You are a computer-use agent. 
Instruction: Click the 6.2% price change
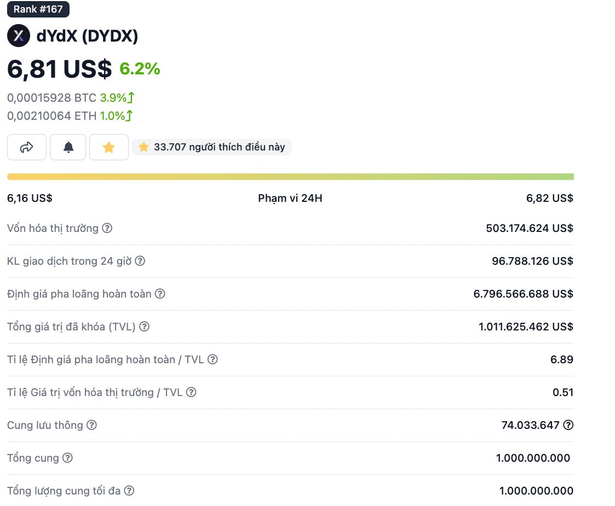click(140, 69)
